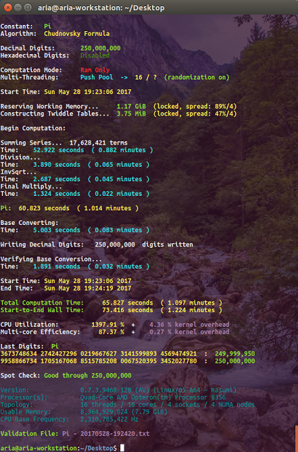
Task: Click the Validation File name 20170528-192420.txt
Action: pyautogui.click(x=115, y=434)
